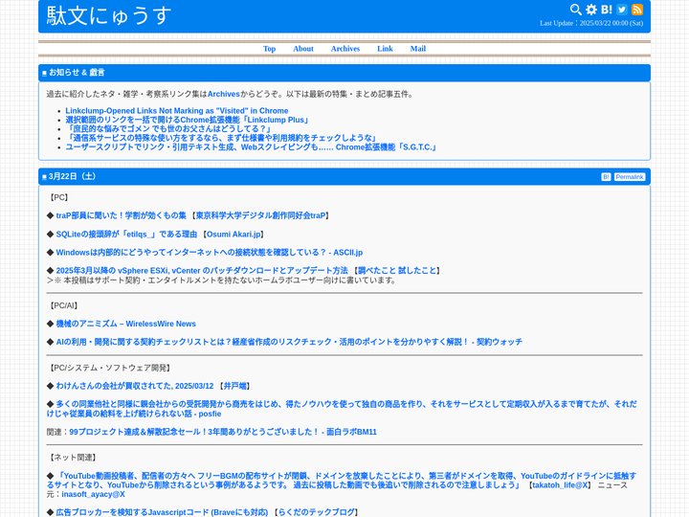Open the vSphere ESXi, vCenter パッチダウンロード link

(202, 271)
